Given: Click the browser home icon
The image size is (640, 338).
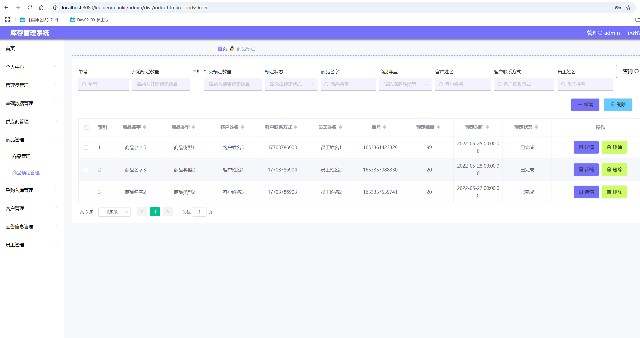Looking at the screenshot, I should click(41, 8).
